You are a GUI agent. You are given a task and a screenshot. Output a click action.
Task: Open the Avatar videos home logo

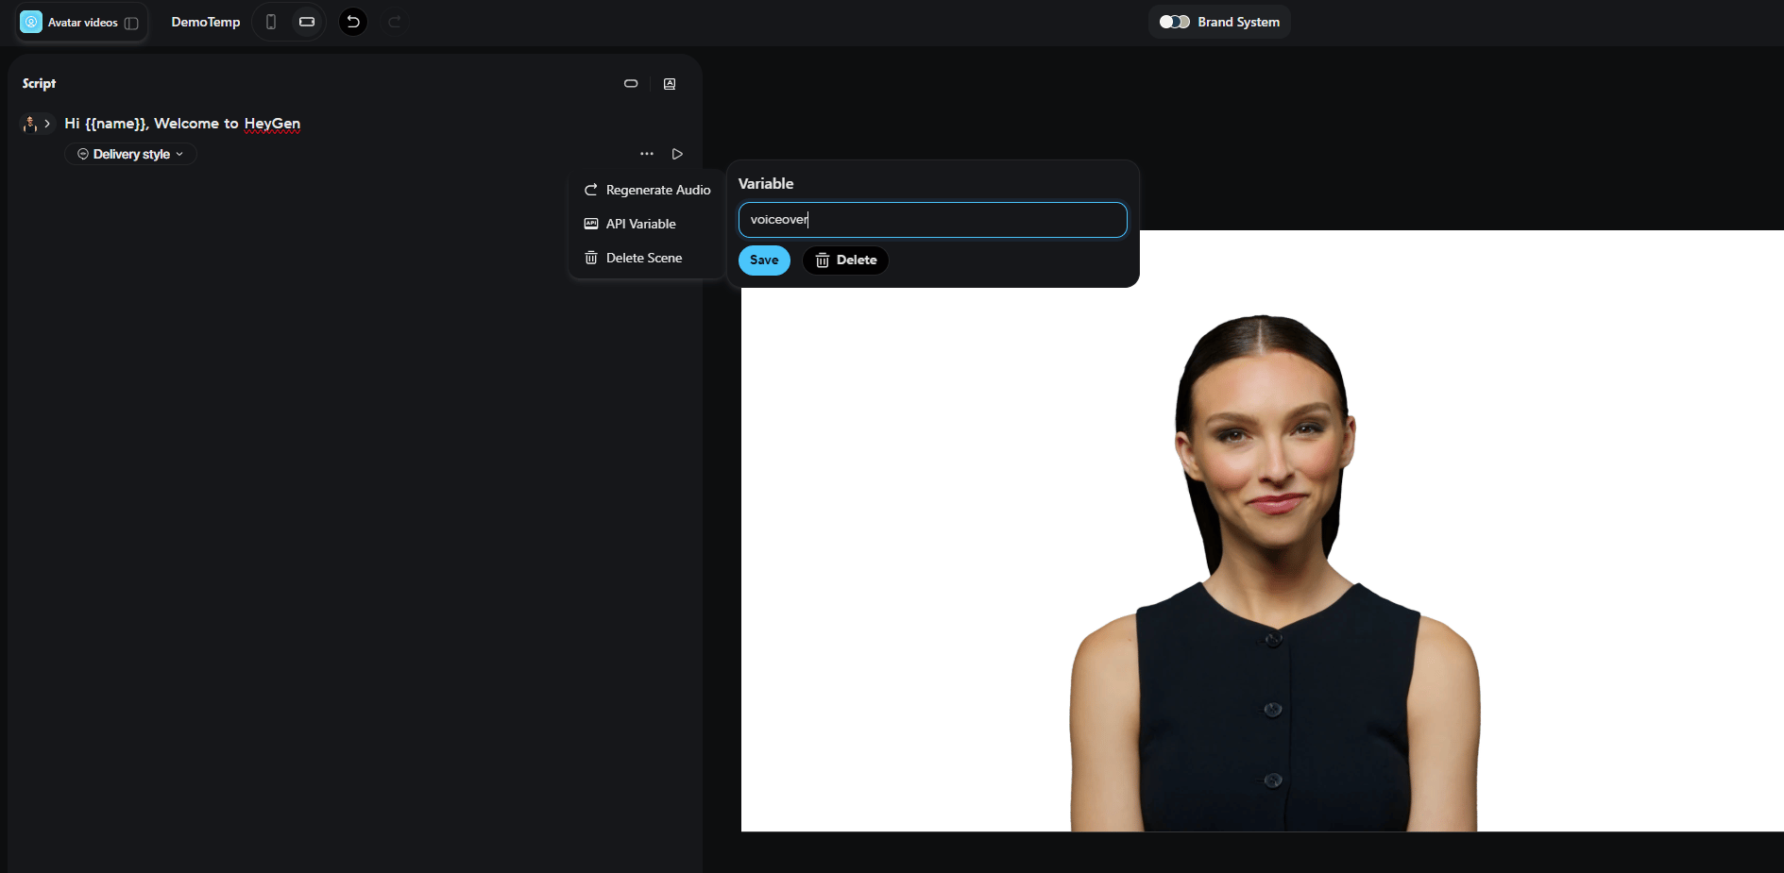pos(31,22)
